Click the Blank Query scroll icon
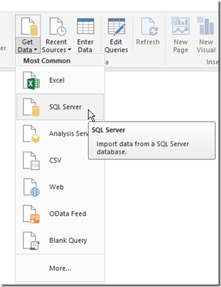This screenshot has height=287, width=221. pyautogui.click(x=31, y=241)
